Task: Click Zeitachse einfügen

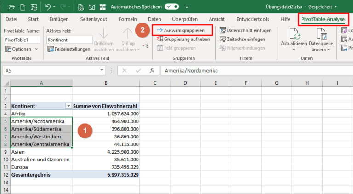Action: pos(243,39)
